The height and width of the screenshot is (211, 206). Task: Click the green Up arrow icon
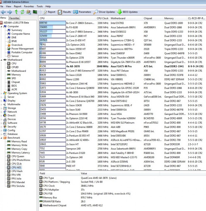16,12
